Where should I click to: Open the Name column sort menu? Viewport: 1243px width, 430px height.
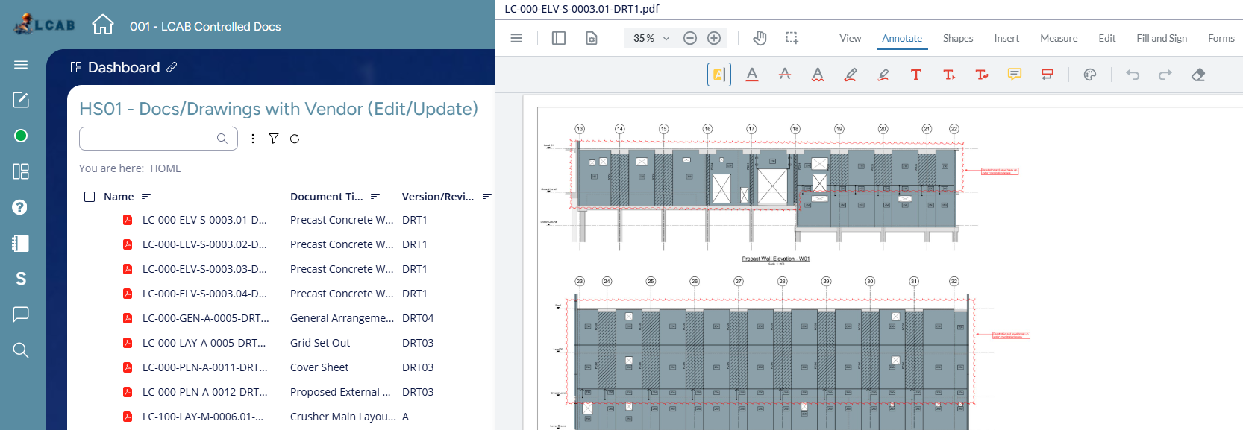[x=146, y=197]
